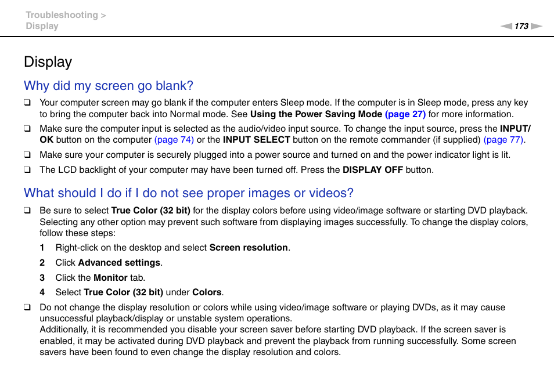Click the sentence 'follow these steps:'
Screen dimensions: 554x391
click(x=77, y=233)
